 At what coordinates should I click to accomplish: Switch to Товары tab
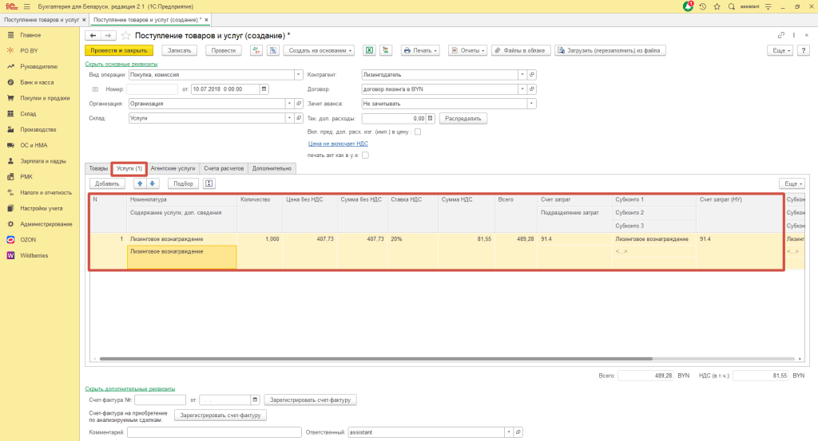pos(98,168)
